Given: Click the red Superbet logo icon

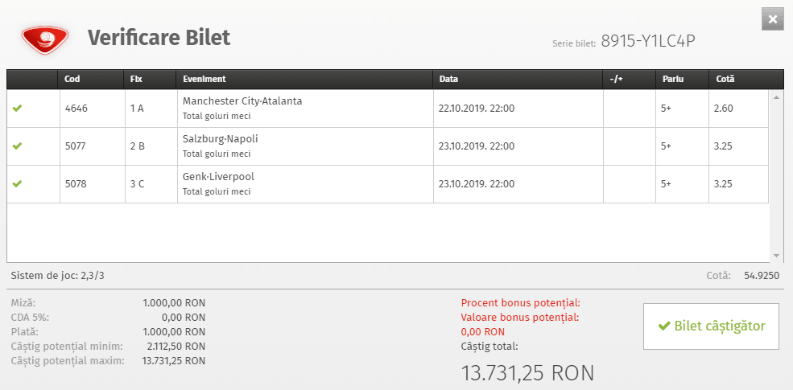Looking at the screenshot, I should tap(47, 38).
